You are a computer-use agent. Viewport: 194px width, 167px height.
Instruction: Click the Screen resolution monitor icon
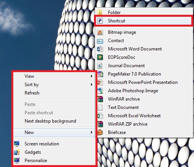tap(17, 144)
